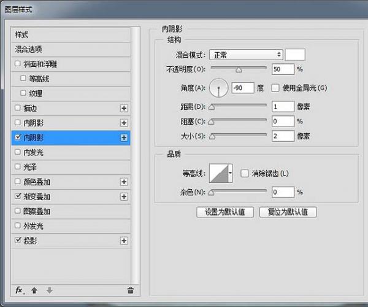Click the 结构 section heading
This screenshot has height=307, width=368.
174,40
